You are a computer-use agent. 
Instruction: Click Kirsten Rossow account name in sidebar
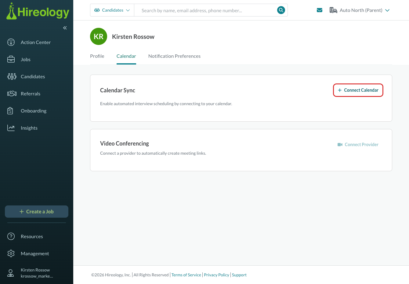(x=35, y=270)
